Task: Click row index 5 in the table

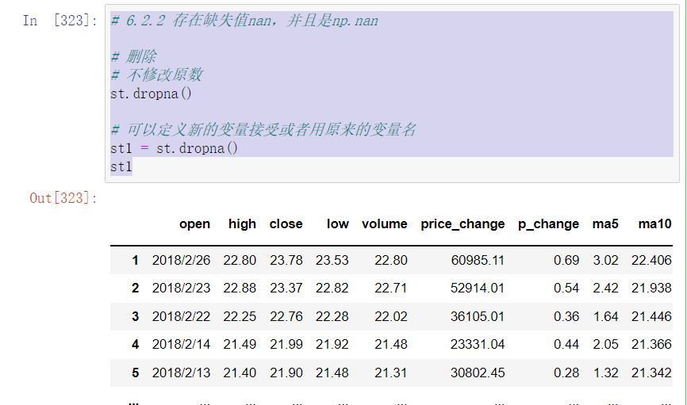Action: pos(136,373)
